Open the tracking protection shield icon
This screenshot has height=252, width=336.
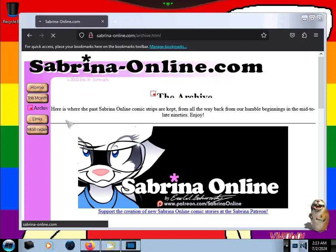[x=82, y=35]
